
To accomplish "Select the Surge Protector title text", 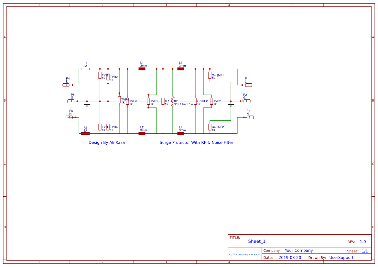I will [x=197, y=142].
